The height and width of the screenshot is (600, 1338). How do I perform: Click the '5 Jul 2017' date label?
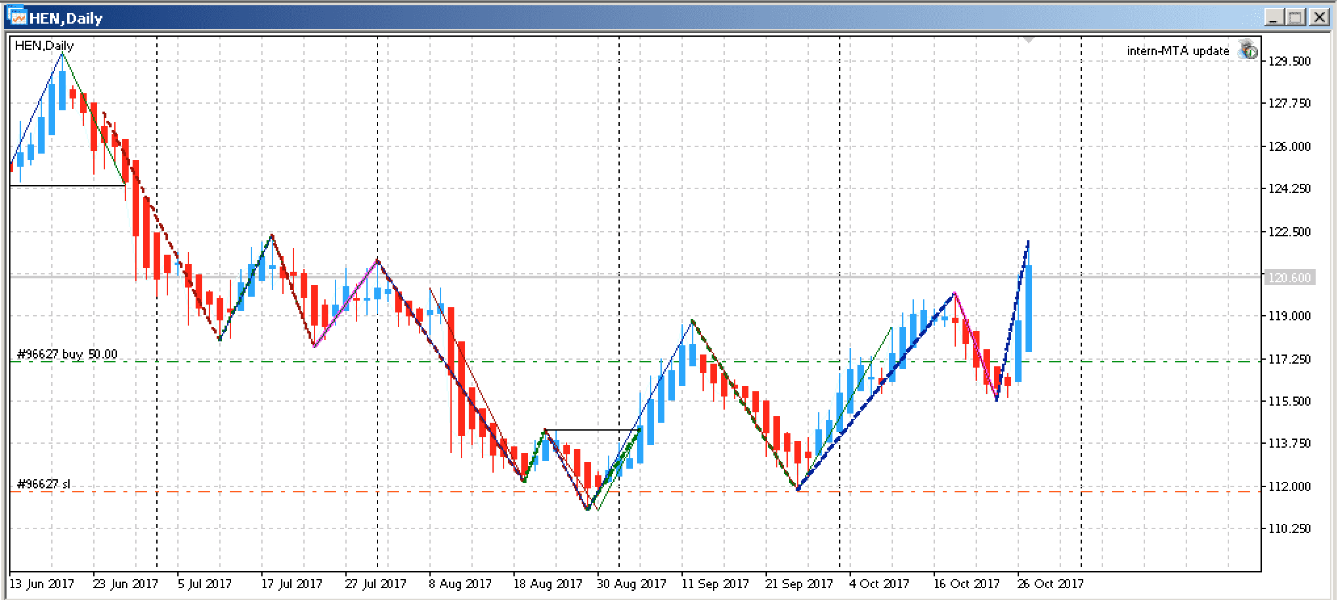click(205, 584)
